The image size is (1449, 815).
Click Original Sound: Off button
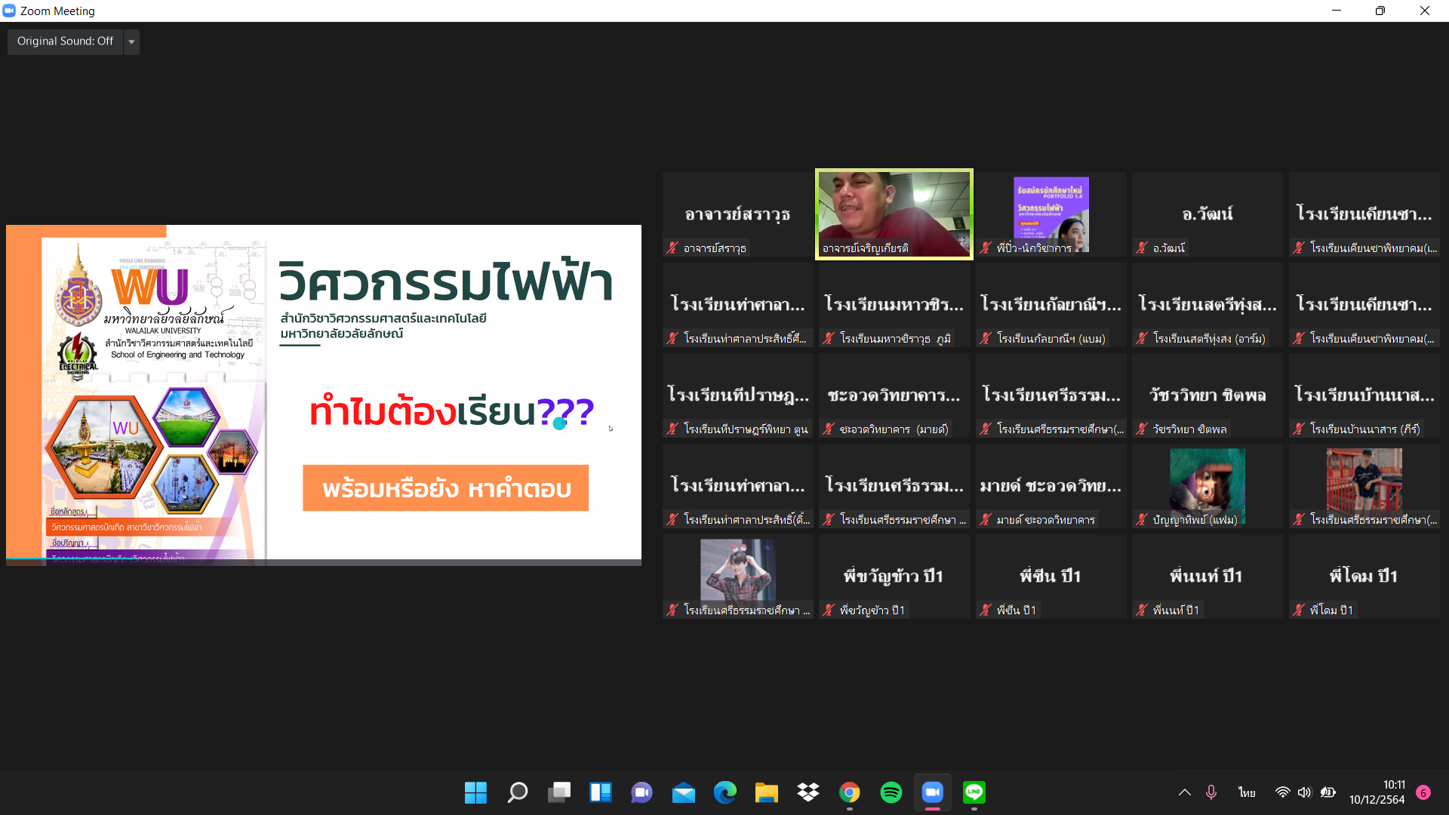click(65, 42)
